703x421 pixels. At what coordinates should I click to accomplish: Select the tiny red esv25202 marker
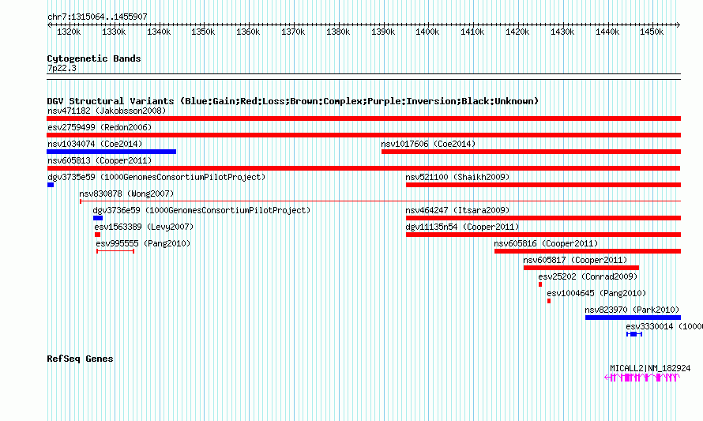pyautogui.click(x=540, y=284)
